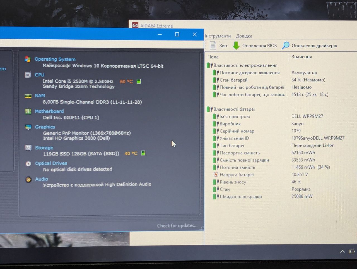Click the Storage drive icon in Speccy
The width and height of the screenshot is (357, 269).
point(28,148)
